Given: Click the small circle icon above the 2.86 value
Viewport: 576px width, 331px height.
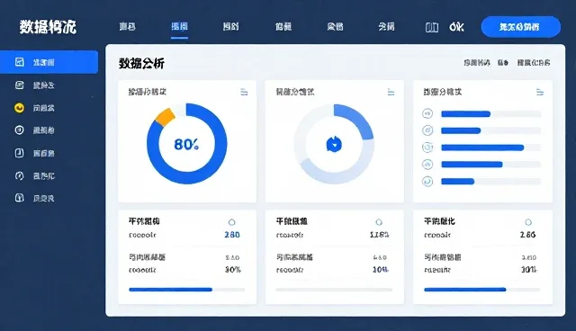Looking at the screenshot, I should [528, 222].
